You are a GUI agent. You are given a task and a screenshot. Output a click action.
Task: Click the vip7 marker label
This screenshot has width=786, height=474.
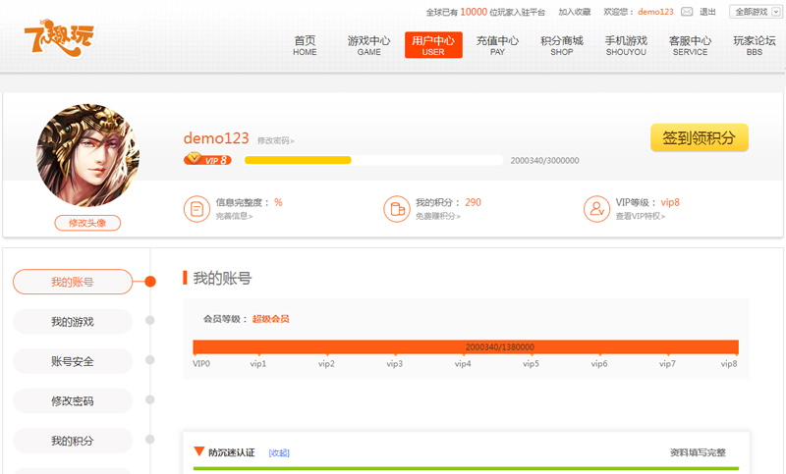pyautogui.click(x=667, y=364)
